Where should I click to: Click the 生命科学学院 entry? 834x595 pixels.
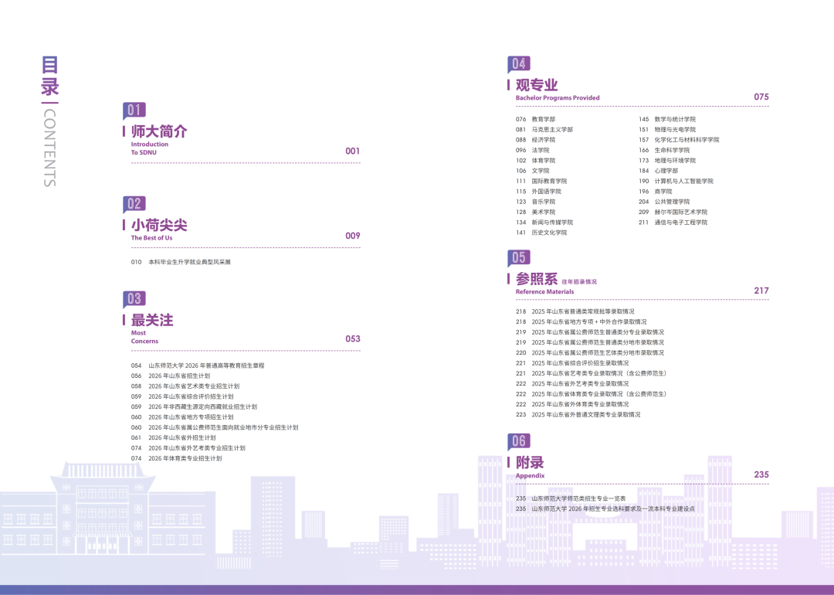[x=664, y=150]
